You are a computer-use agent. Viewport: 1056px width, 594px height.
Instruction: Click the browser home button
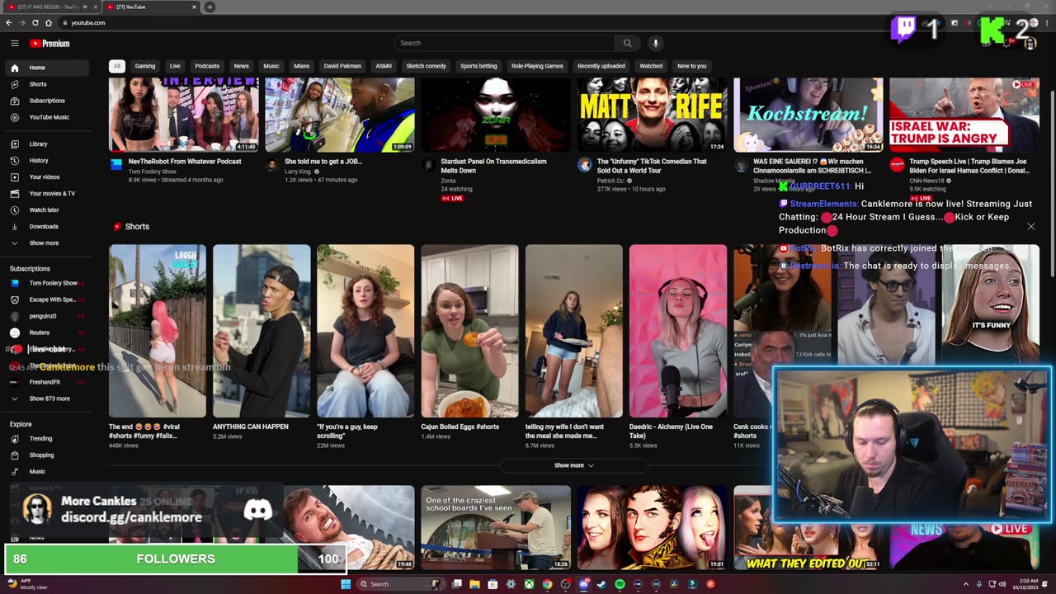tap(49, 22)
